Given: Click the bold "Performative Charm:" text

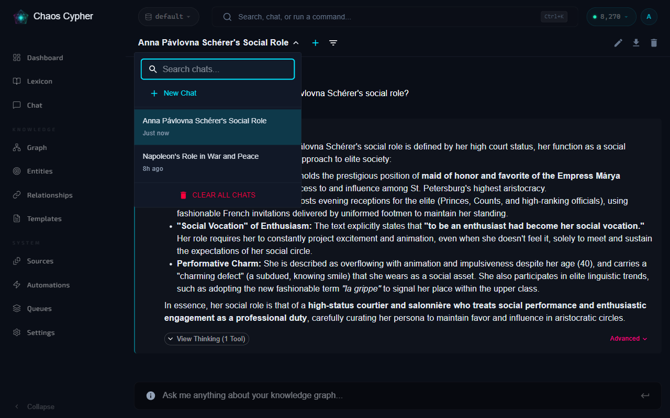Looking at the screenshot, I should coord(219,263).
